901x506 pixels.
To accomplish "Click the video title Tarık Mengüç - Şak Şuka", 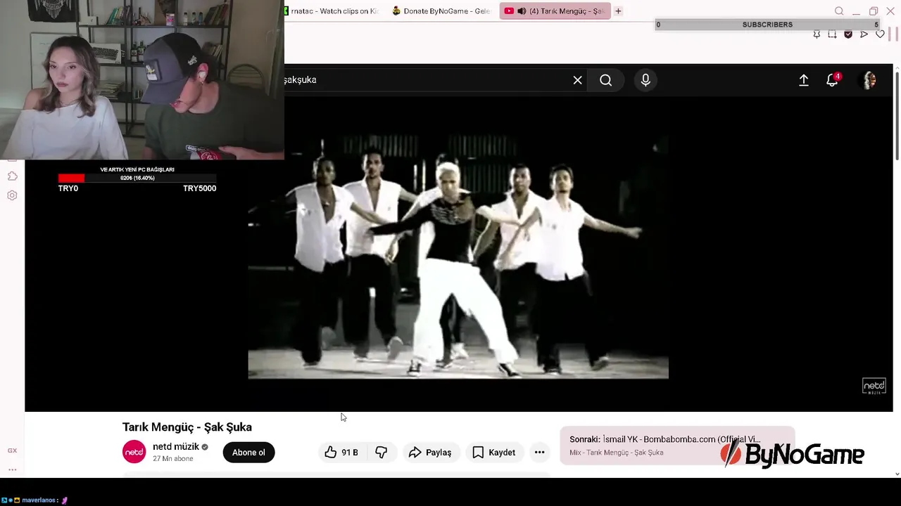I will [x=187, y=427].
